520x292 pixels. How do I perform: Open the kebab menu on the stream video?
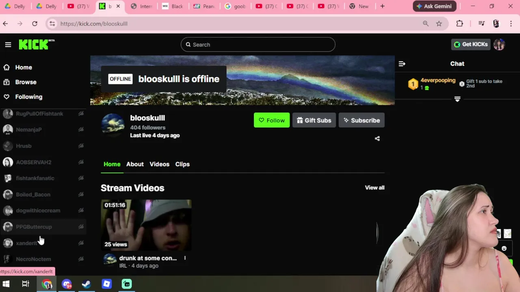pos(185,258)
